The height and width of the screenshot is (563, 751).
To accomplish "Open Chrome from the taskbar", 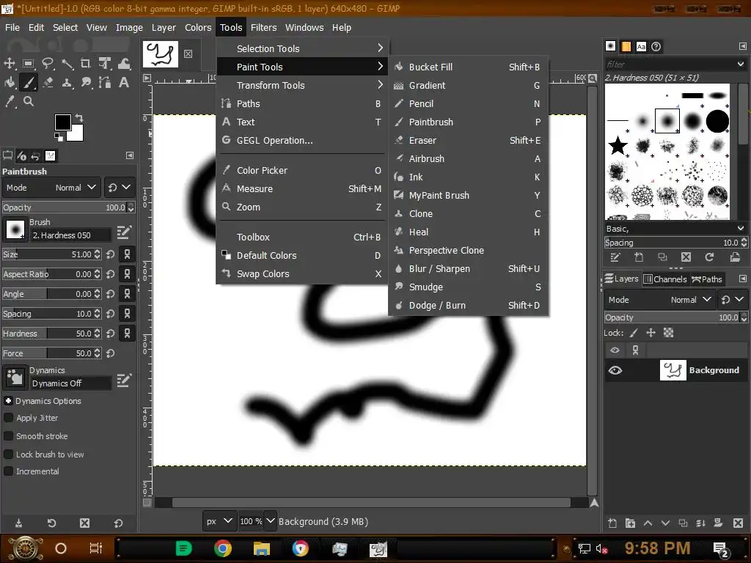I will (222, 548).
